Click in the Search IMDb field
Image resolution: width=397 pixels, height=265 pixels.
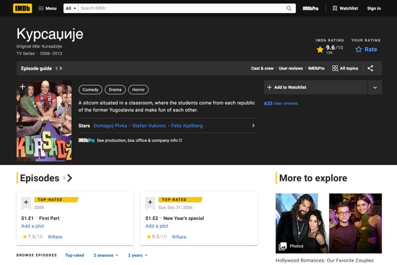181,8
